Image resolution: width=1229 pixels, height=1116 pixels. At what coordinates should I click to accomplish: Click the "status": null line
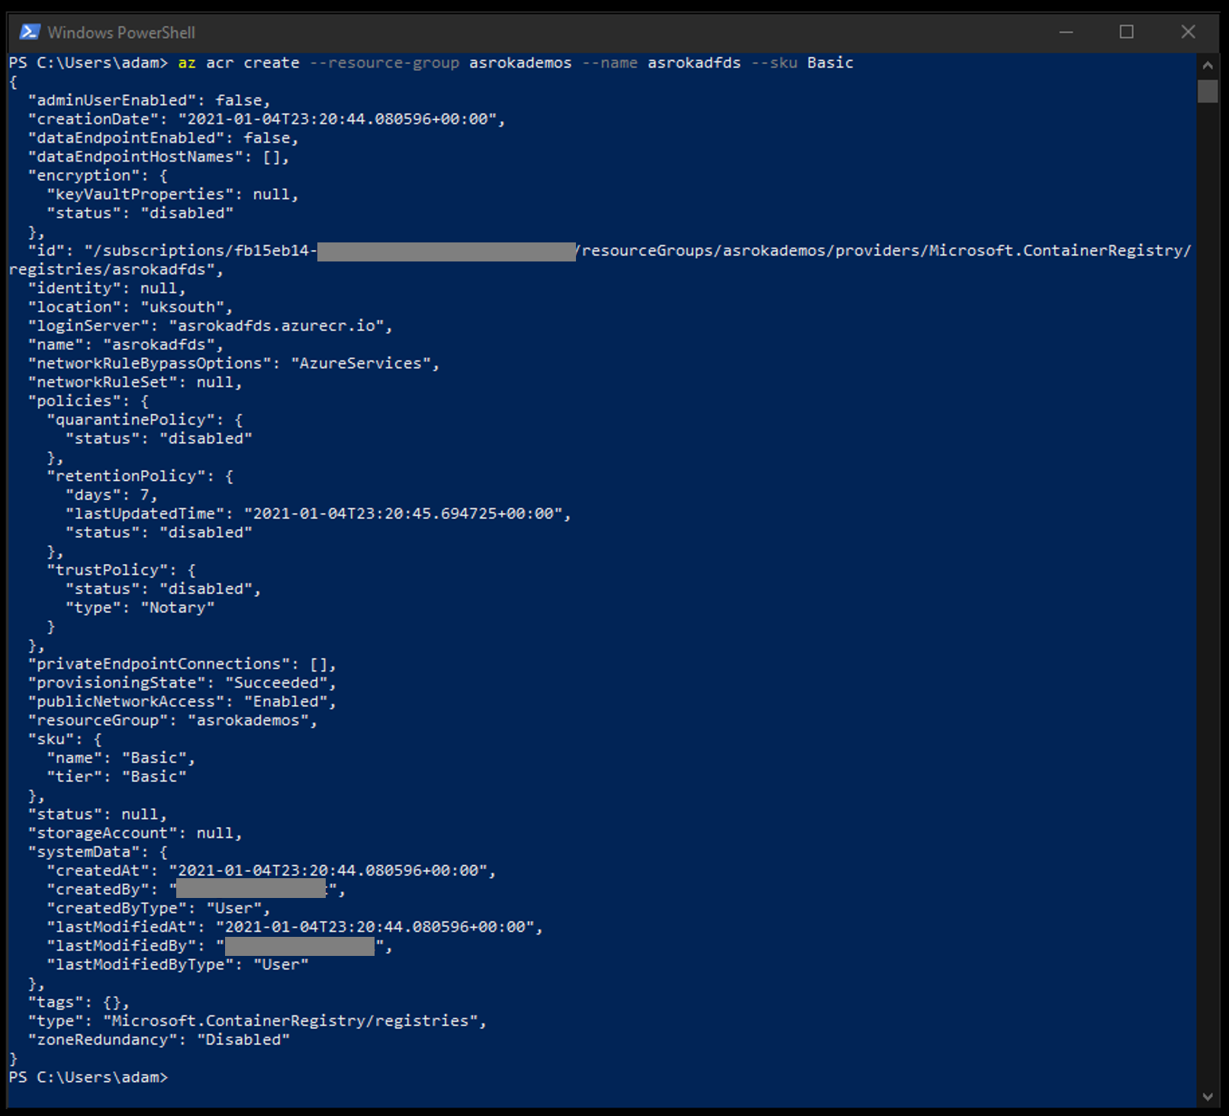98,815
